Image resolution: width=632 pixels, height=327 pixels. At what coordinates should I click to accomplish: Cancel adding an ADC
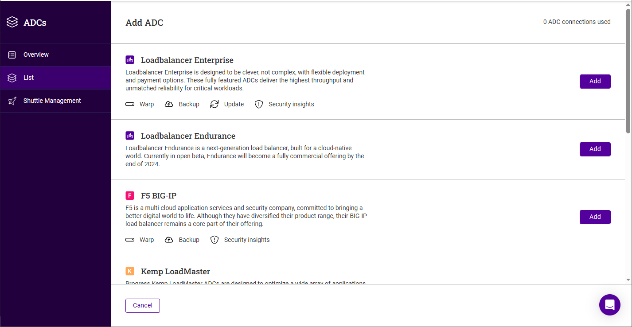click(x=143, y=306)
